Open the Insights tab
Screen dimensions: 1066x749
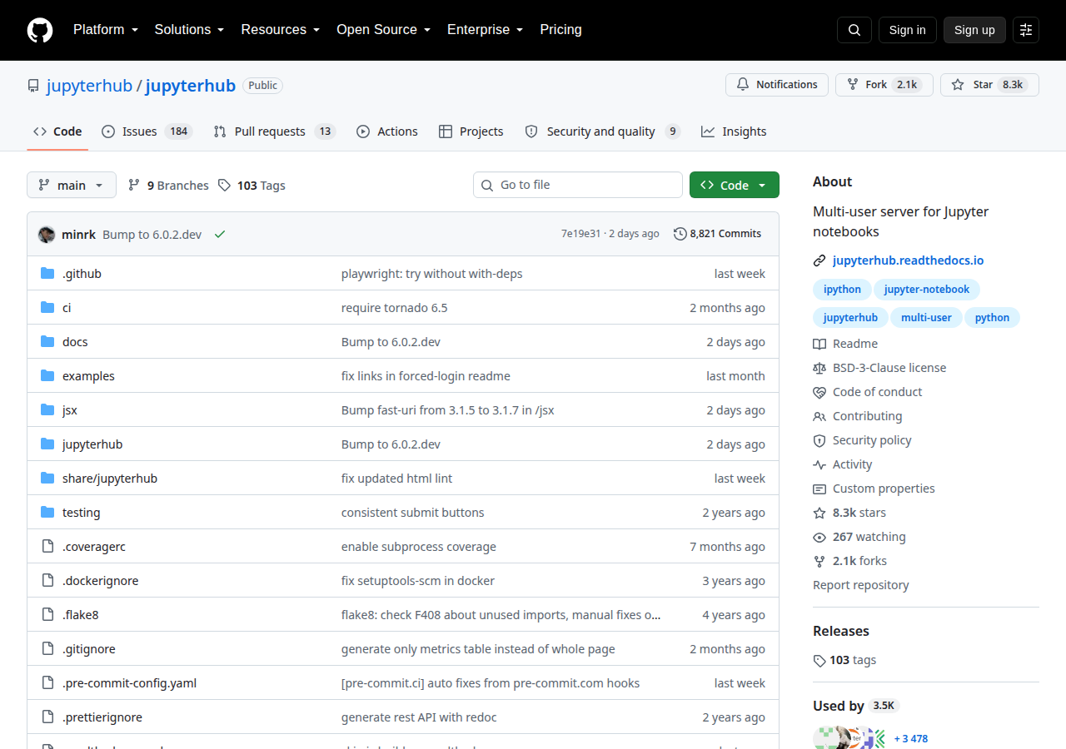click(x=734, y=131)
